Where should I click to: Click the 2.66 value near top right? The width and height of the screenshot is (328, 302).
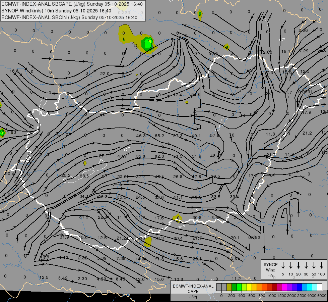click(x=303, y=31)
